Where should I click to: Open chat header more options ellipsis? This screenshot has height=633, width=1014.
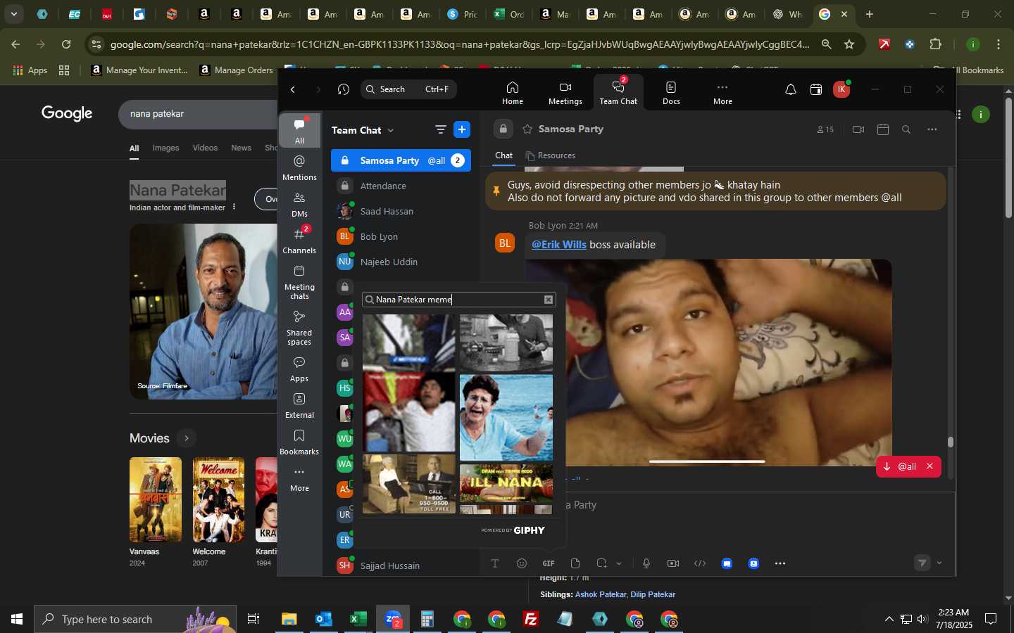[x=932, y=129]
